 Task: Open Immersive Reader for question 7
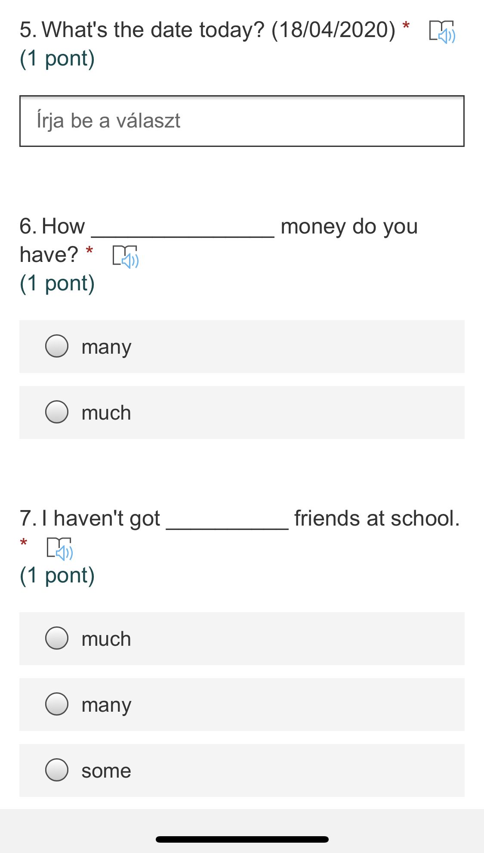point(59,548)
